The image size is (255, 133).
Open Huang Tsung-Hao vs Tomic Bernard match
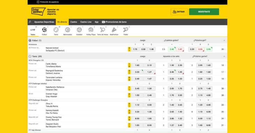54,118
